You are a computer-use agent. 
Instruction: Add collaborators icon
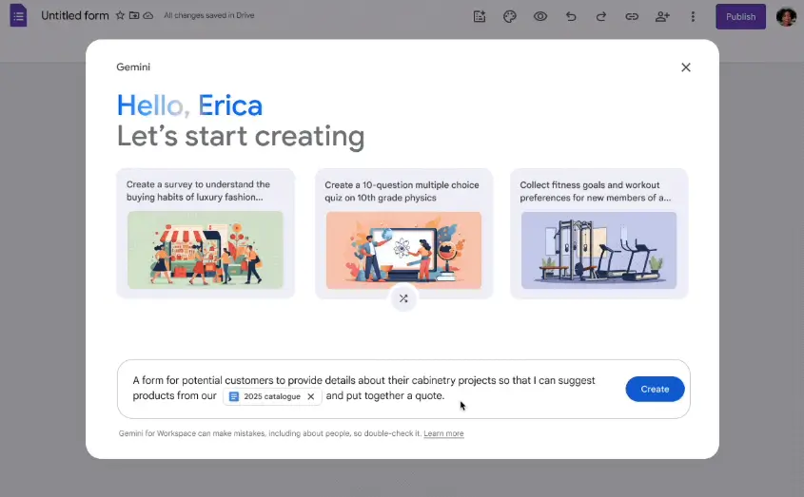click(x=662, y=16)
